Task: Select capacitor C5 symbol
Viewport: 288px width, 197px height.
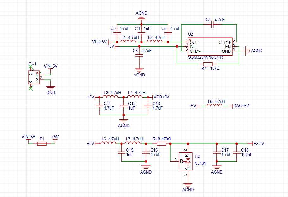Action: pyautogui.click(x=168, y=33)
